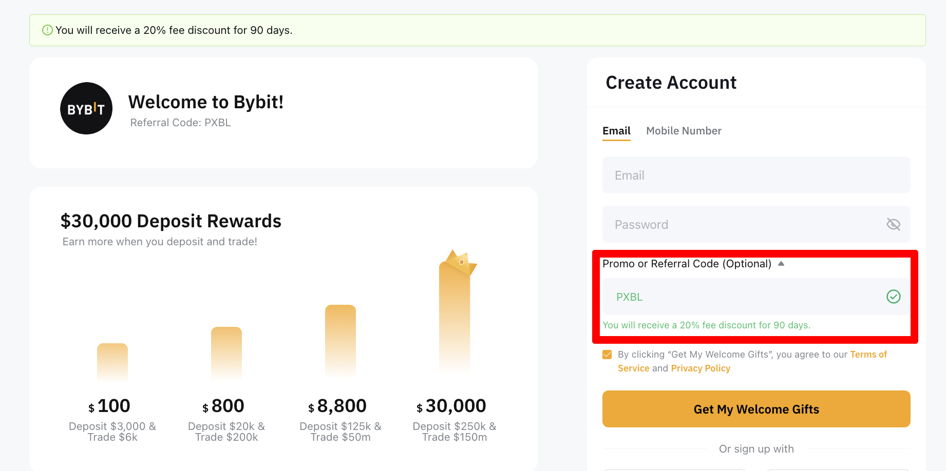Click 'Deposit $125k & Trade $50m' text

(340, 431)
